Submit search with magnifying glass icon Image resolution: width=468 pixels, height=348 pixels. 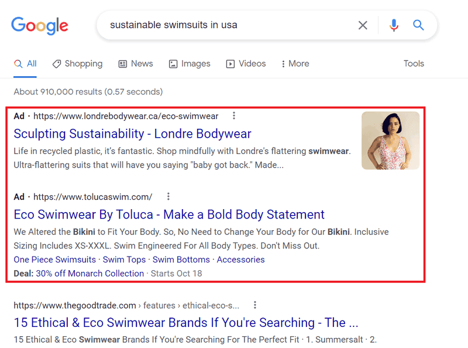(418, 25)
